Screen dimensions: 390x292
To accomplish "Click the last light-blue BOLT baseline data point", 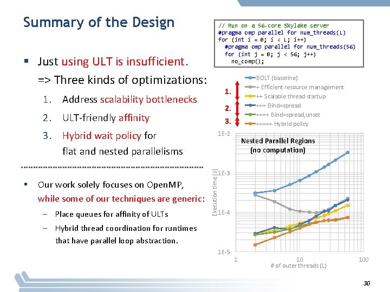I will 348,152.
